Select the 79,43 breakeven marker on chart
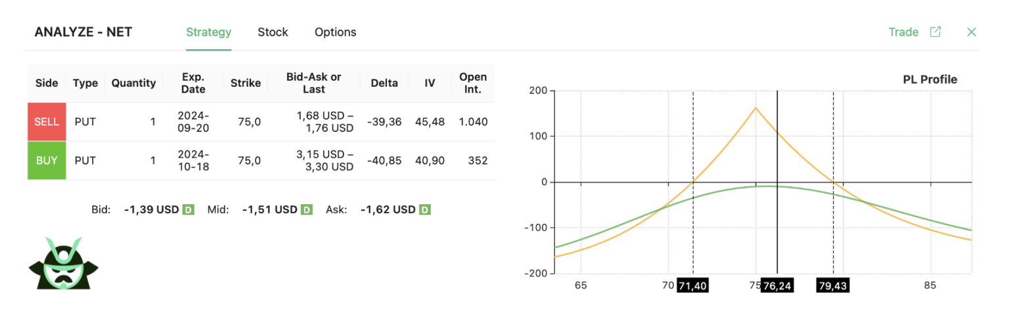This screenshot has width=1009, height=317. 832,286
